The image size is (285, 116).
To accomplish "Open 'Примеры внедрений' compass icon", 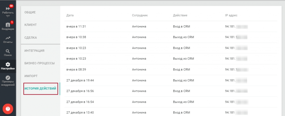I will pyautogui.click(x=8, y=78).
